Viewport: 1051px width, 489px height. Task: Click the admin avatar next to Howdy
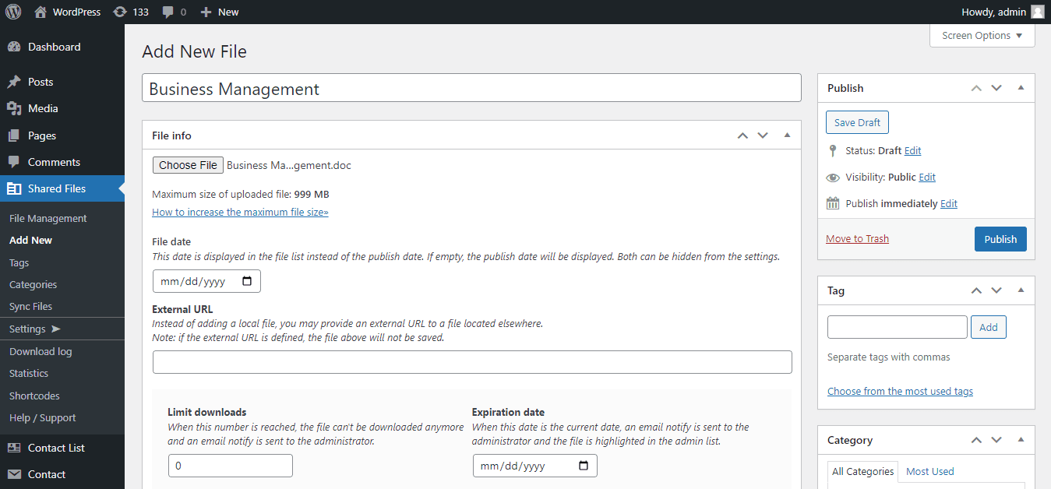(1036, 12)
